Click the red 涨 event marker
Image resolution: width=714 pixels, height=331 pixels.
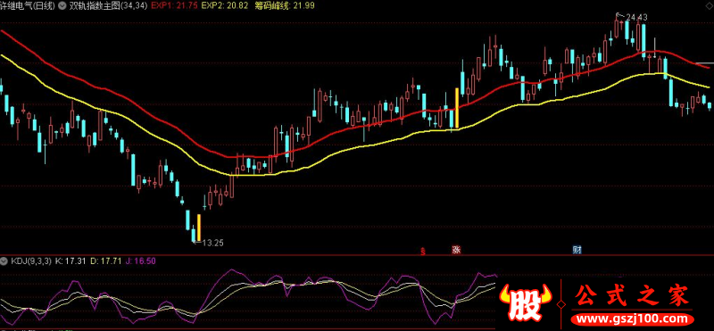[456, 250]
